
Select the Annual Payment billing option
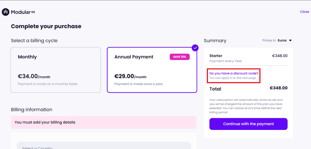click(152, 70)
